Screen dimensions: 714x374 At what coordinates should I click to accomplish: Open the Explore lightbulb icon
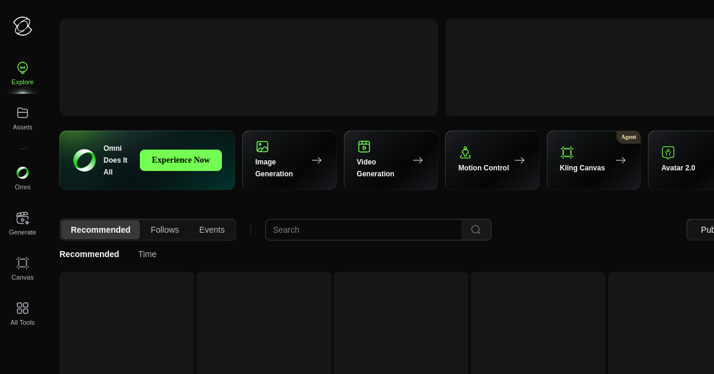pyautogui.click(x=23, y=68)
